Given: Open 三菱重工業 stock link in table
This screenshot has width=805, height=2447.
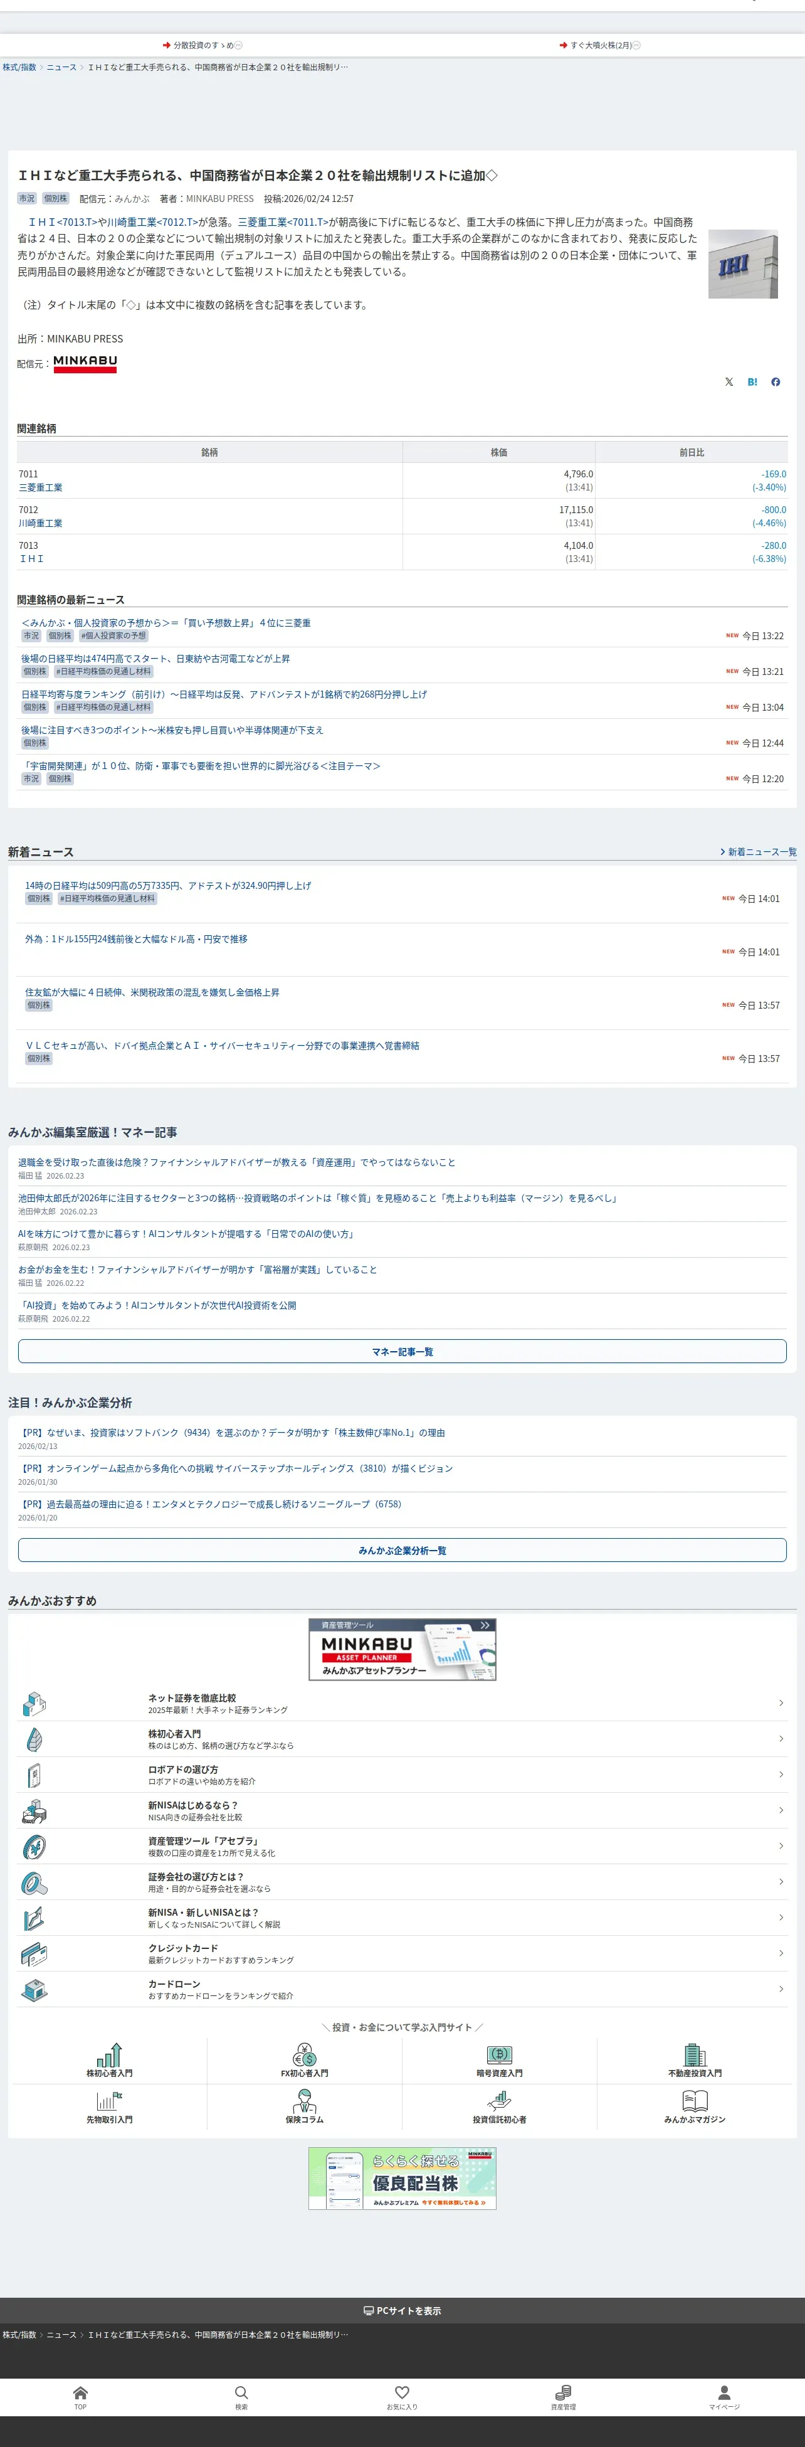Looking at the screenshot, I should [x=41, y=487].
